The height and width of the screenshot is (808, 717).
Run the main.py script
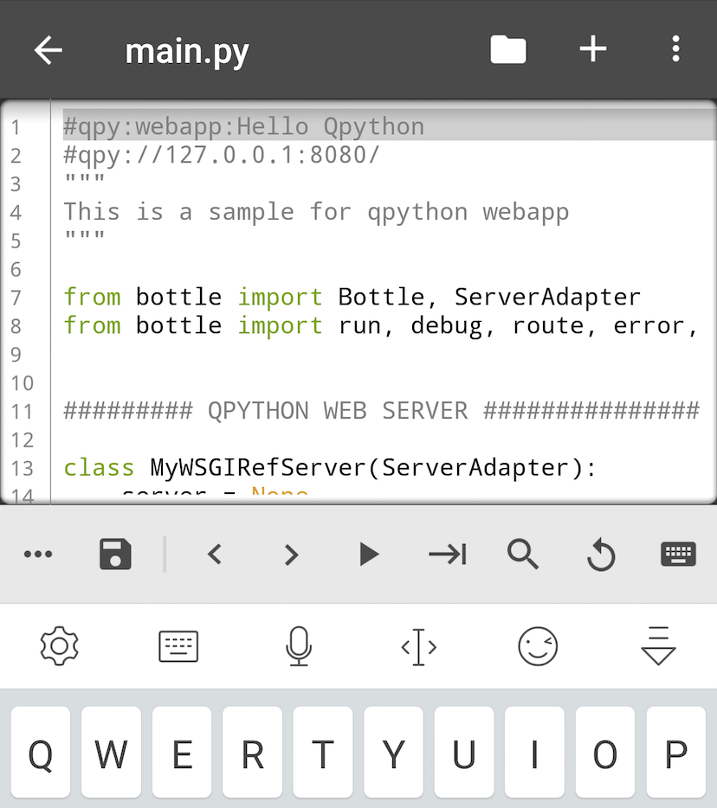367,555
